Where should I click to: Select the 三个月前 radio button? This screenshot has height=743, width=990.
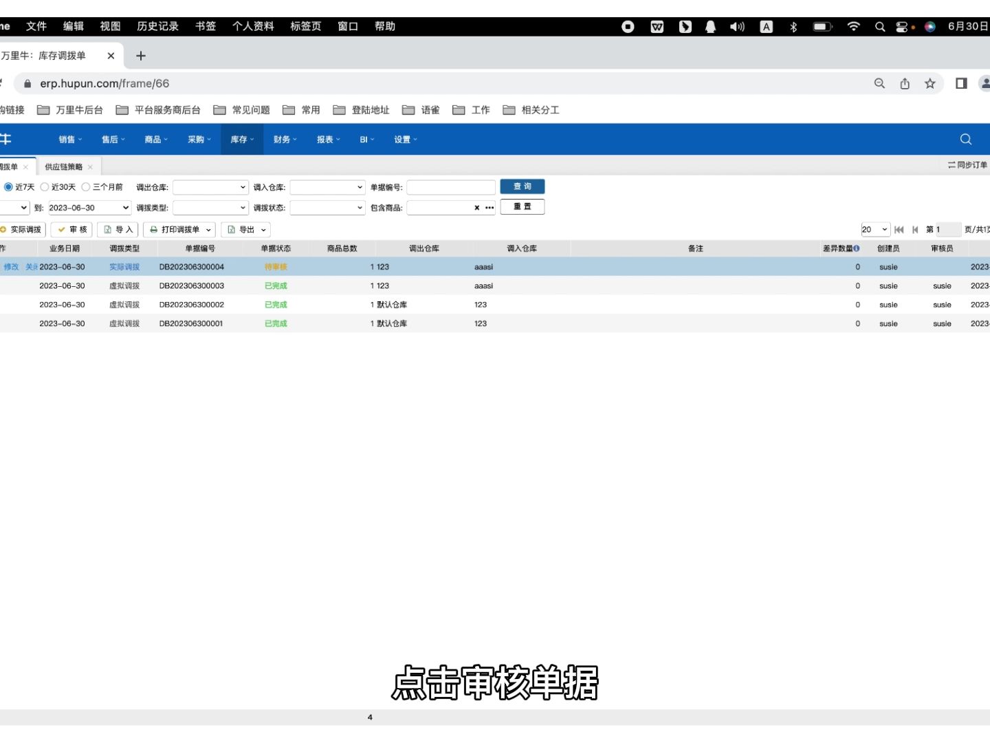coord(85,186)
